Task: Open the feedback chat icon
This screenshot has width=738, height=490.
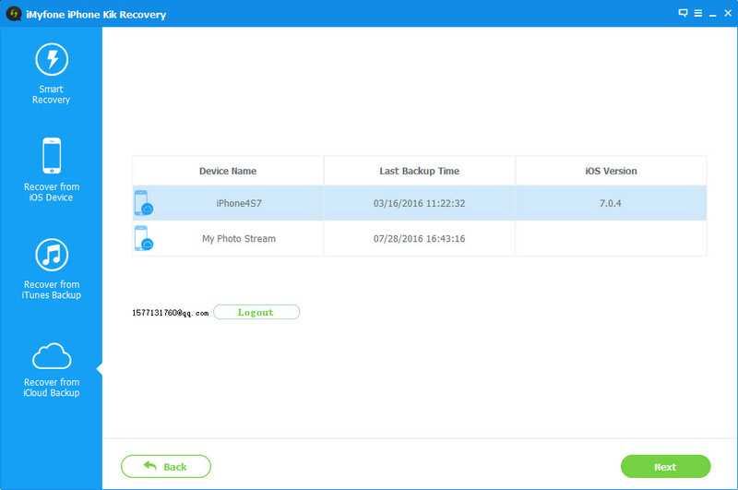Action: [683, 13]
